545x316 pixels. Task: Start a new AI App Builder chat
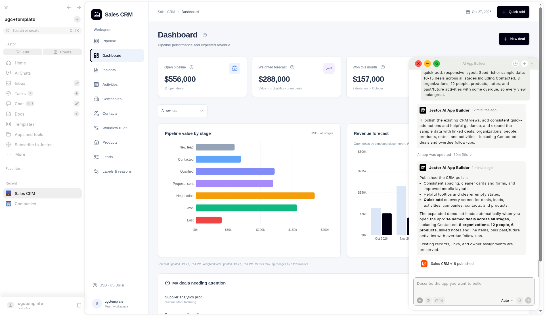tap(524, 64)
